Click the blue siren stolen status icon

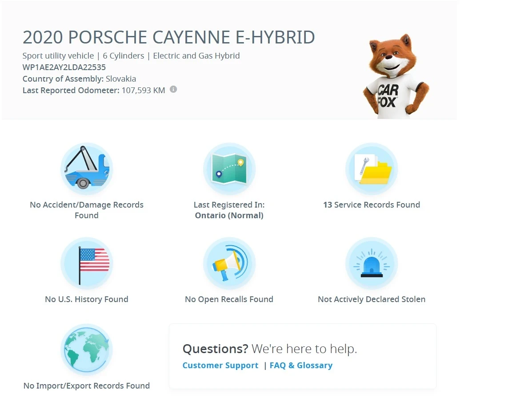click(372, 263)
